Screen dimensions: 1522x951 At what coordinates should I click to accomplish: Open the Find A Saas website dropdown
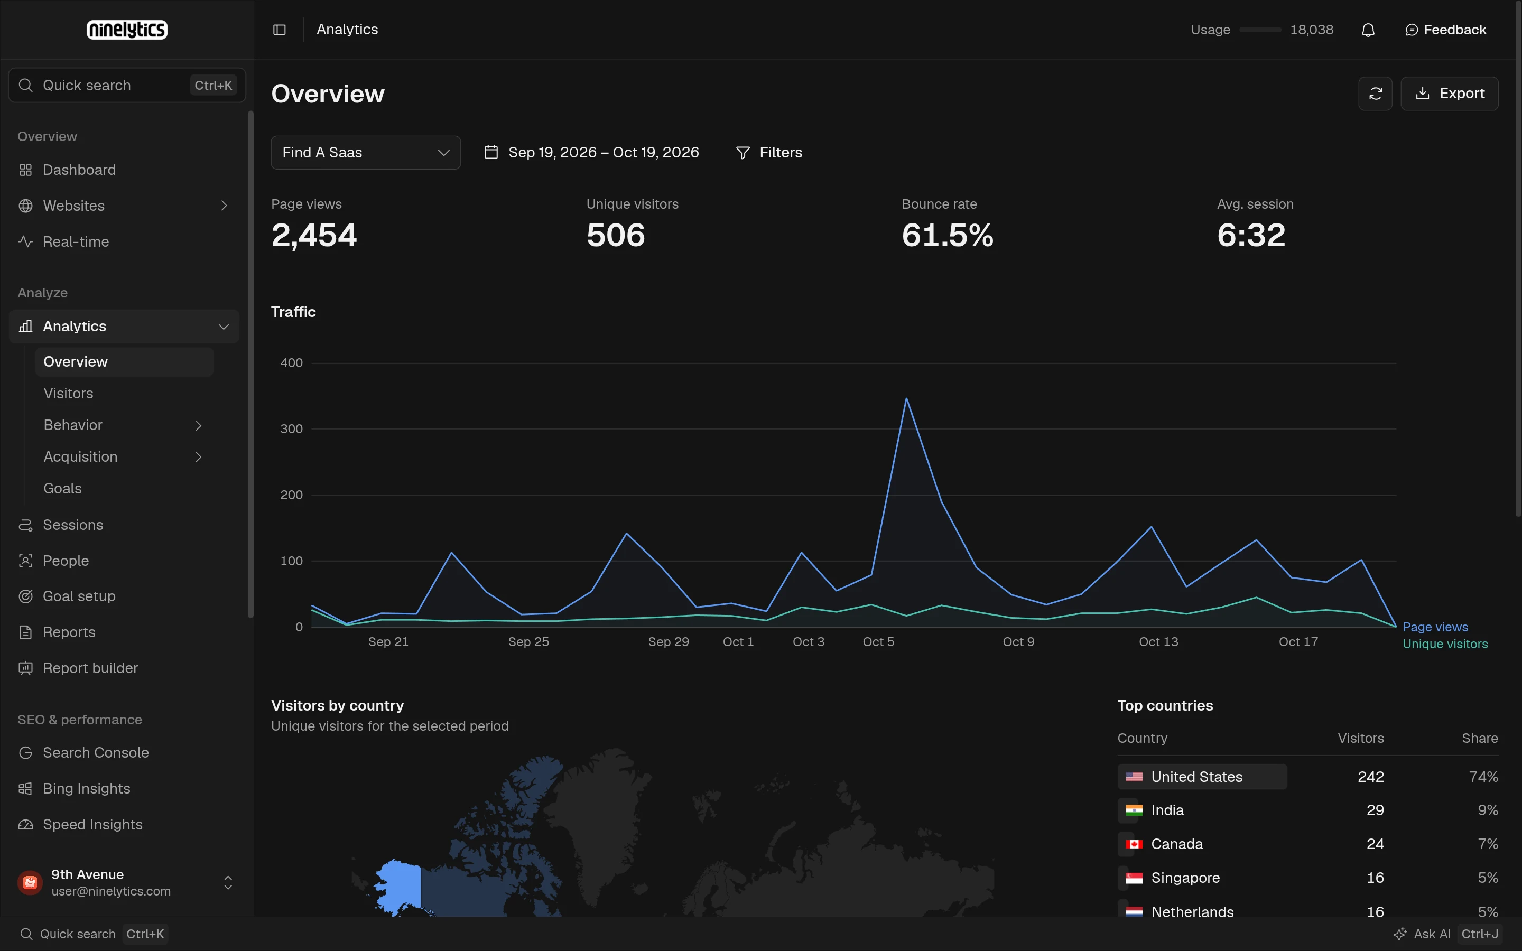point(365,152)
